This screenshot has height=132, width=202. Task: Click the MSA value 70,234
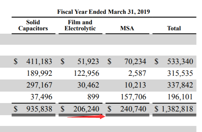point(135,62)
